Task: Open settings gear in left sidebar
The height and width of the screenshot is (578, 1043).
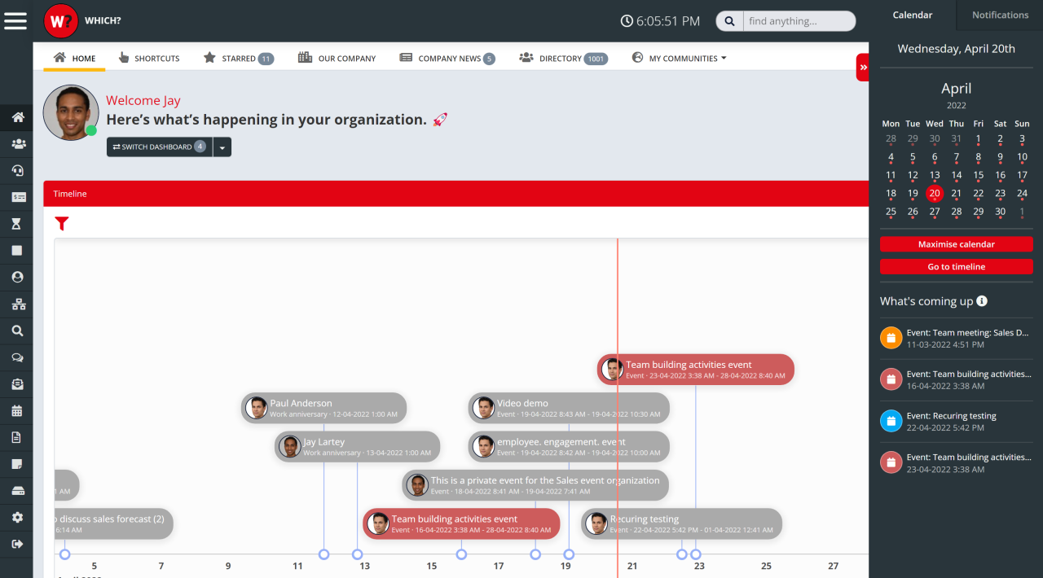Action: [x=17, y=518]
